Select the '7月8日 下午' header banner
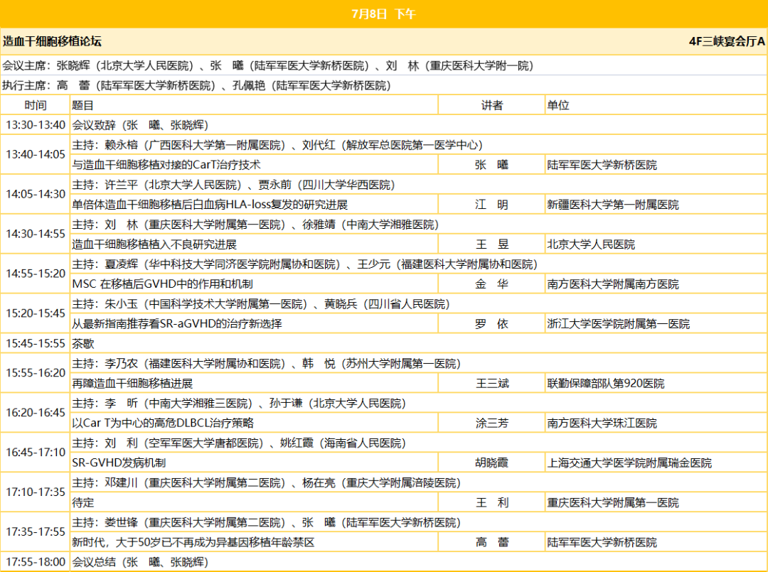Viewport: 768px width, 572px height. click(x=384, y=14)
